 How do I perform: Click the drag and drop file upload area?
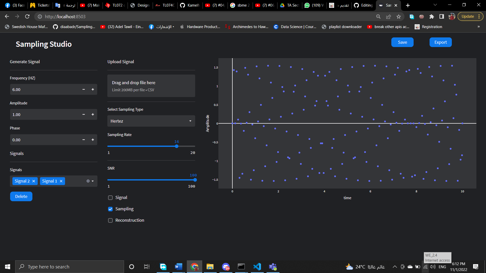[151, 86]
